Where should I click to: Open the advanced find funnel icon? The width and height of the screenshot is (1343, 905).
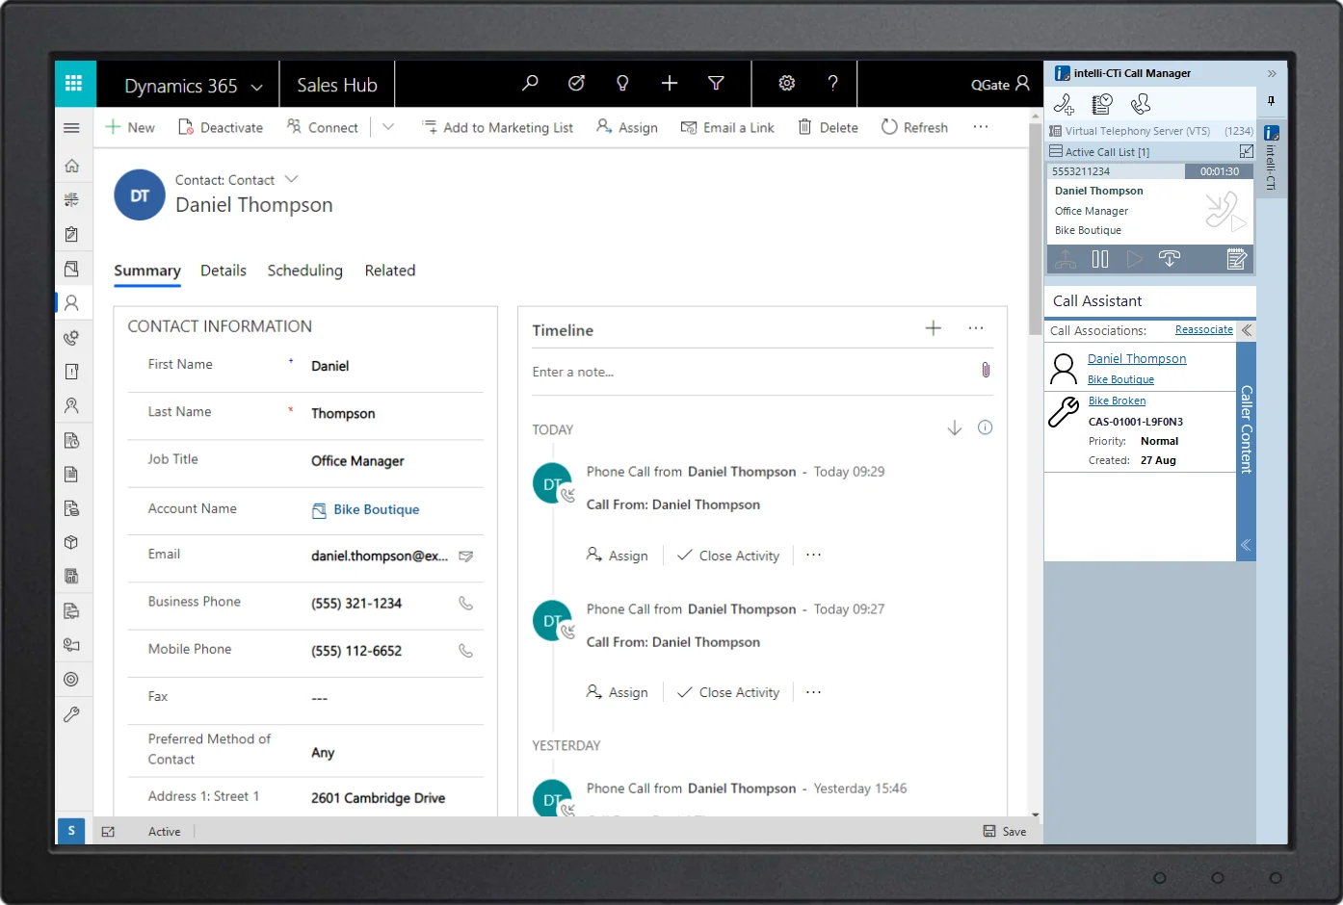click(716, 84)
